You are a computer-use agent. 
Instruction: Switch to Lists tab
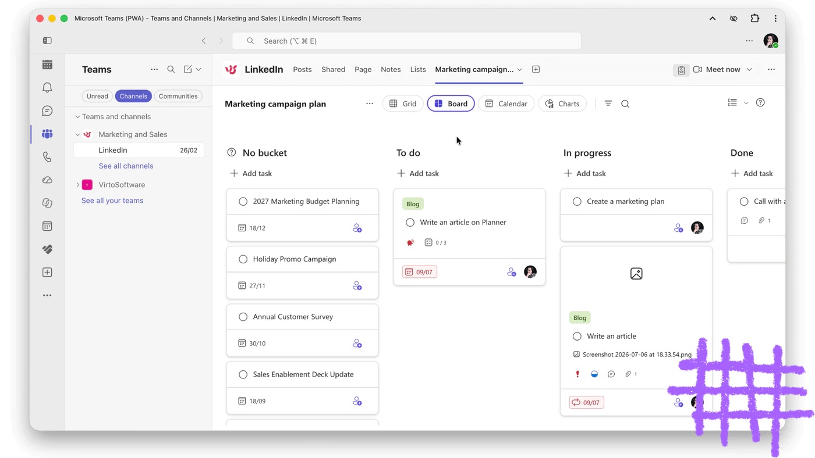coord(418,69)
